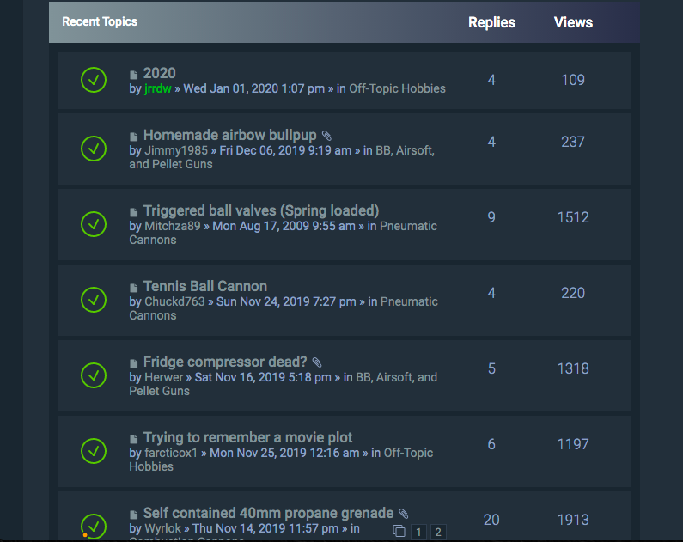The width and height of the screenshot is (683, 542).
Task: Go to page 1 of the propane grenade topic
Action: point(418,532)
